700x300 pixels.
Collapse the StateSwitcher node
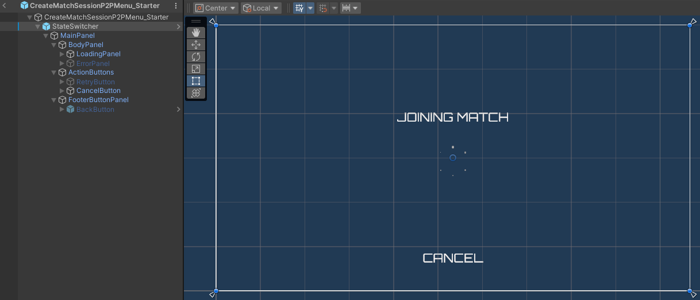[x=38, y=26]
